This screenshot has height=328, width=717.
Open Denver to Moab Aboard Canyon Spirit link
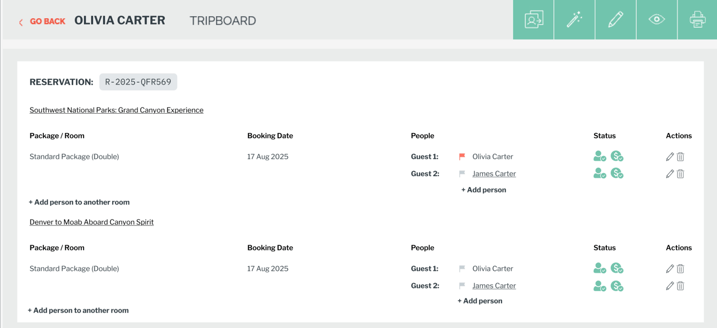click(x=91, y=222)
